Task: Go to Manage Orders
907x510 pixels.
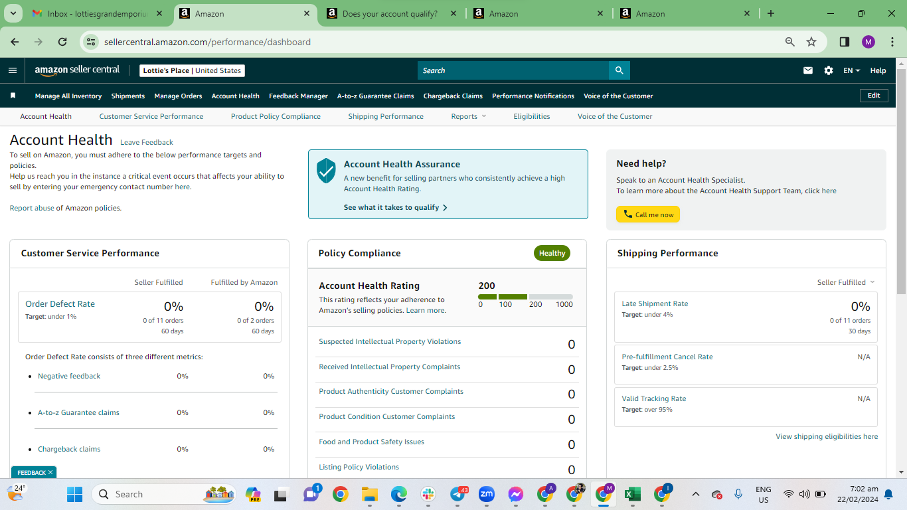Action: [x=178, y=96]
